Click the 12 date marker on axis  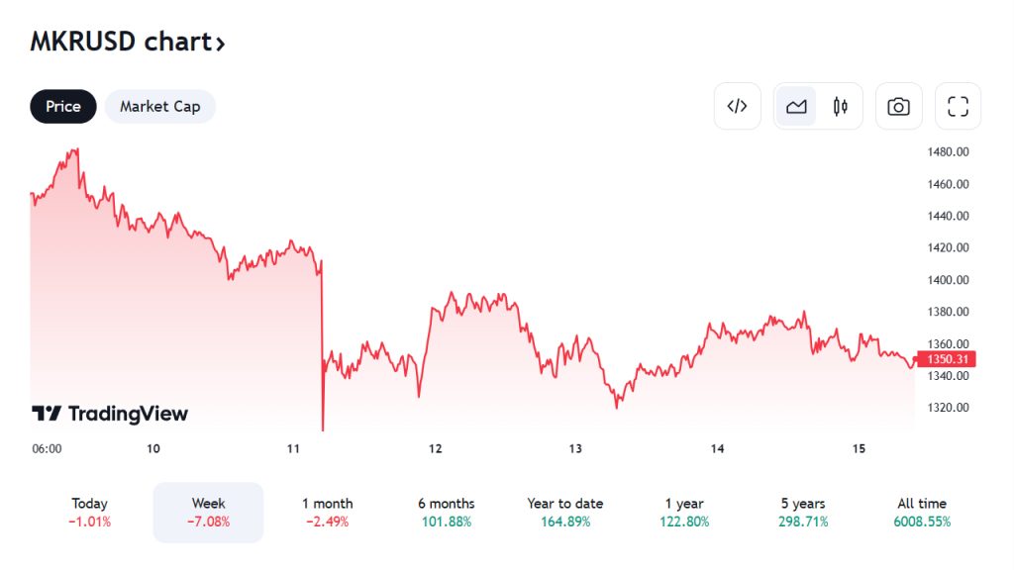(x=435, y=448)
